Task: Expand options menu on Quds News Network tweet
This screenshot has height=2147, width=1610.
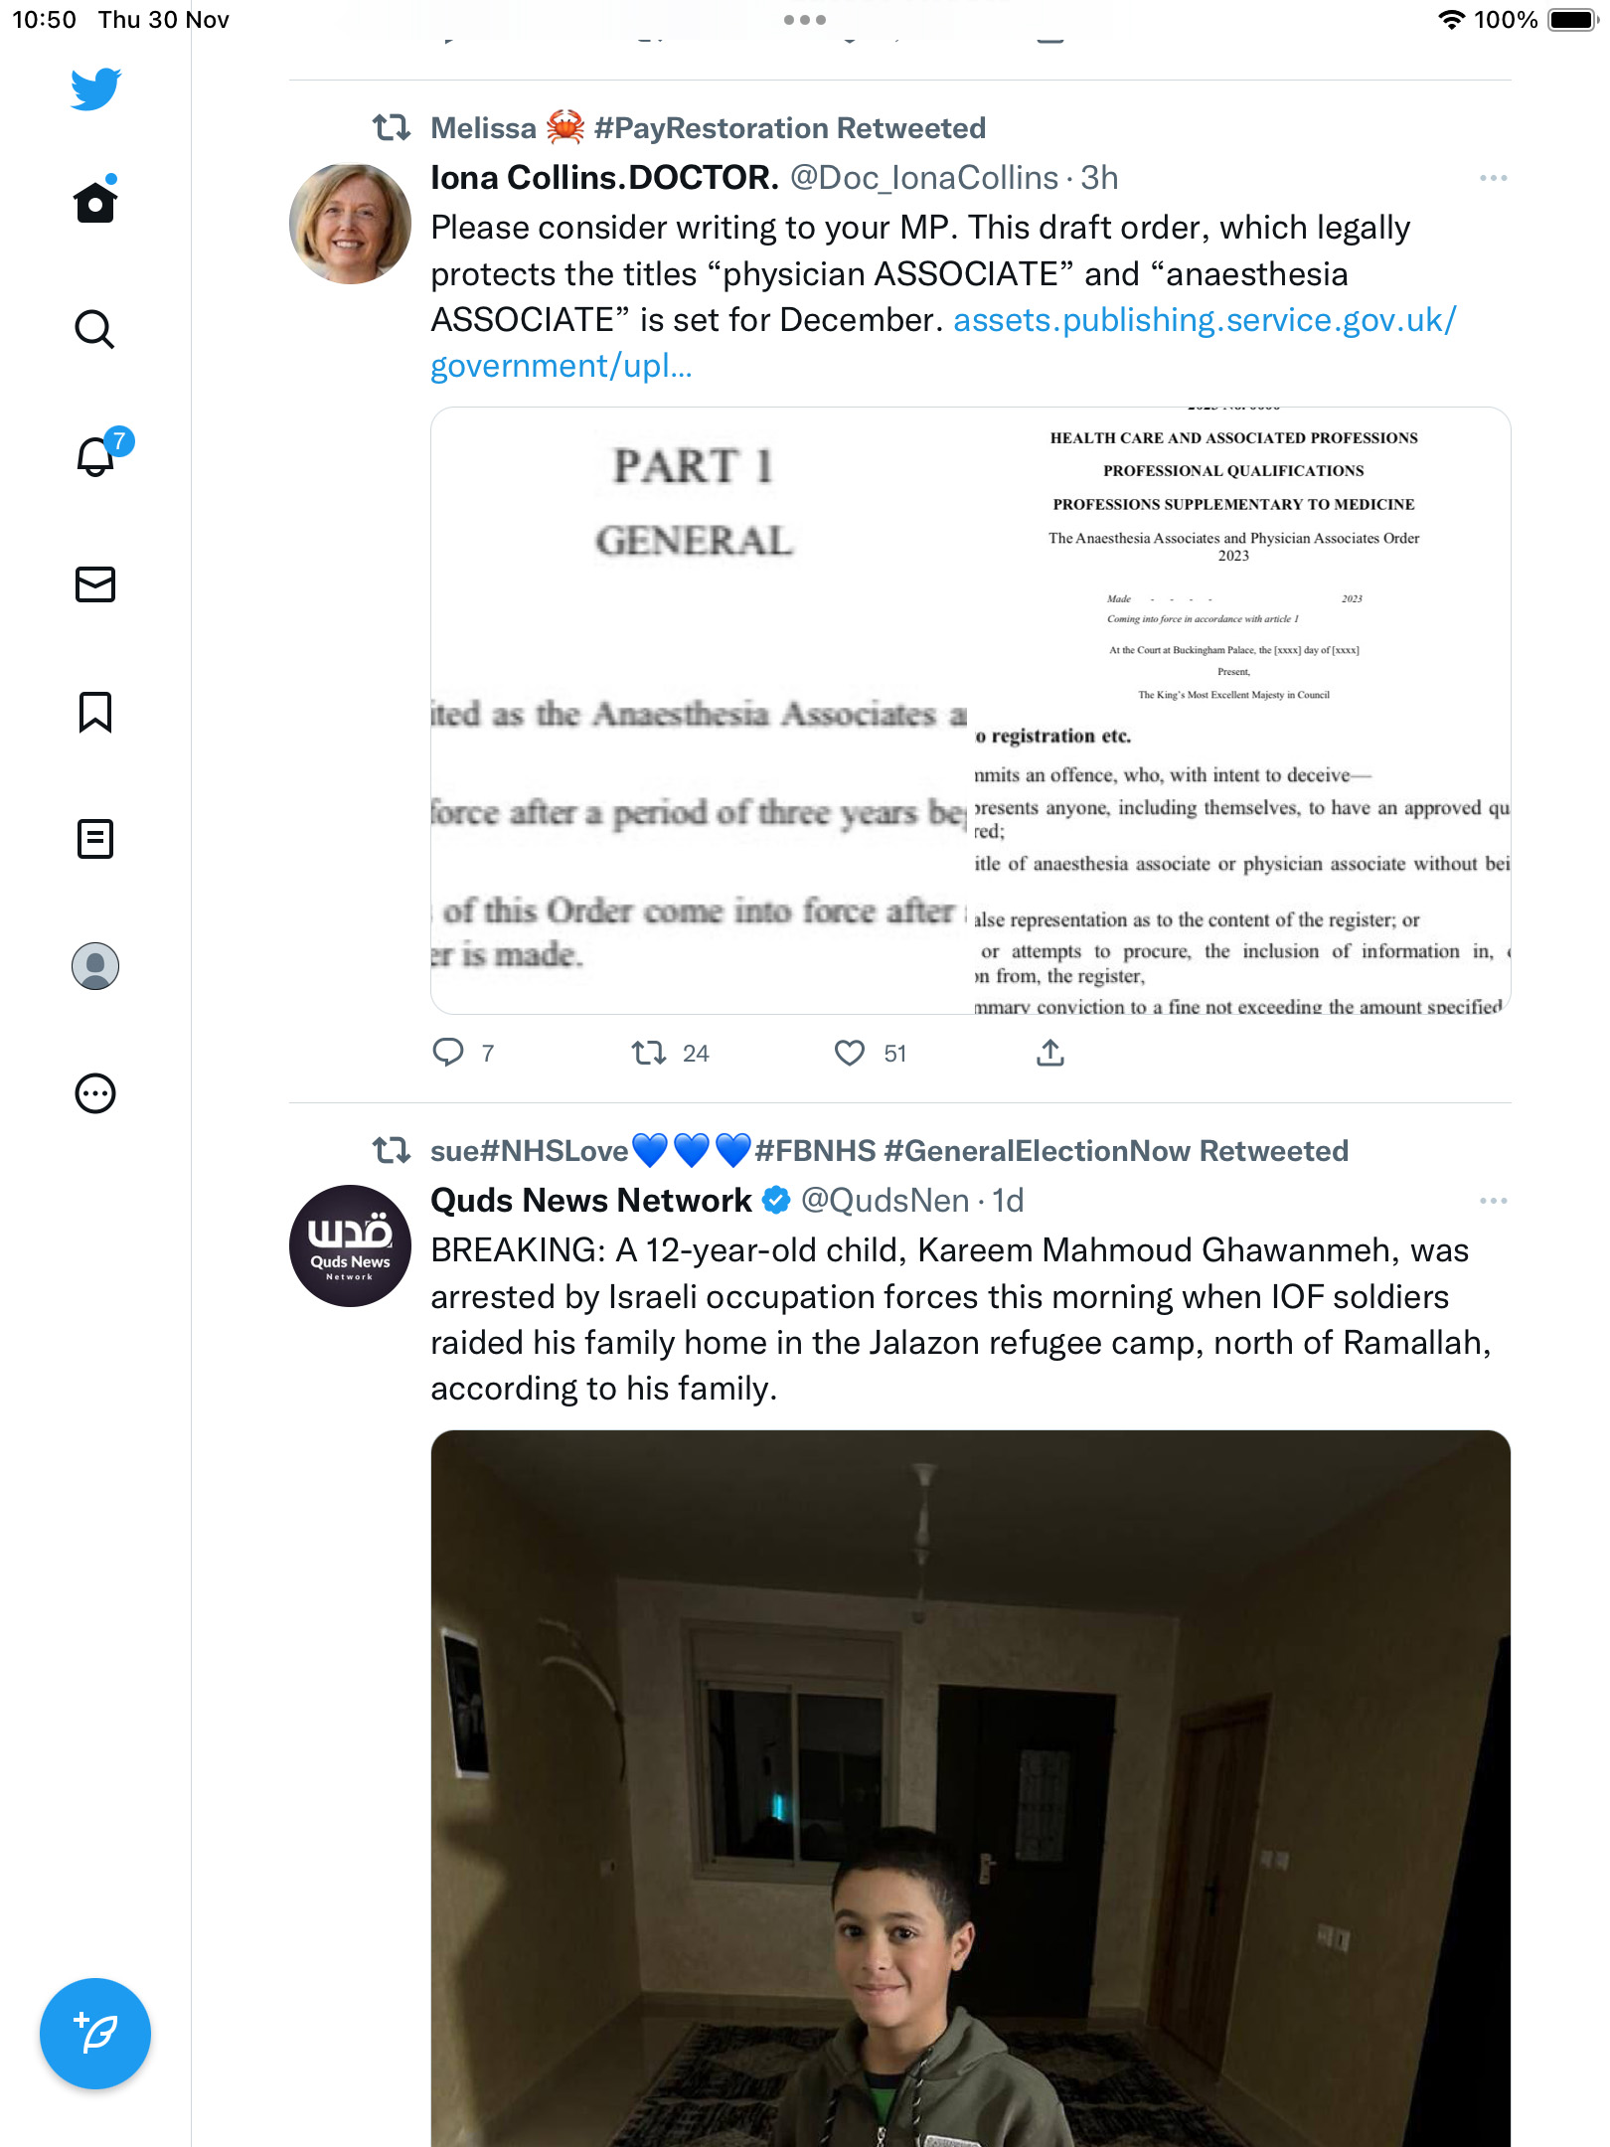Action: point(1493,1201)
